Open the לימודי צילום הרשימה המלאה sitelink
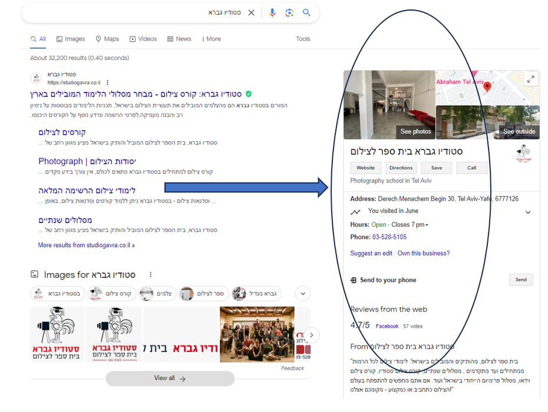The image size is (548, 412). [x=87, y=191]
